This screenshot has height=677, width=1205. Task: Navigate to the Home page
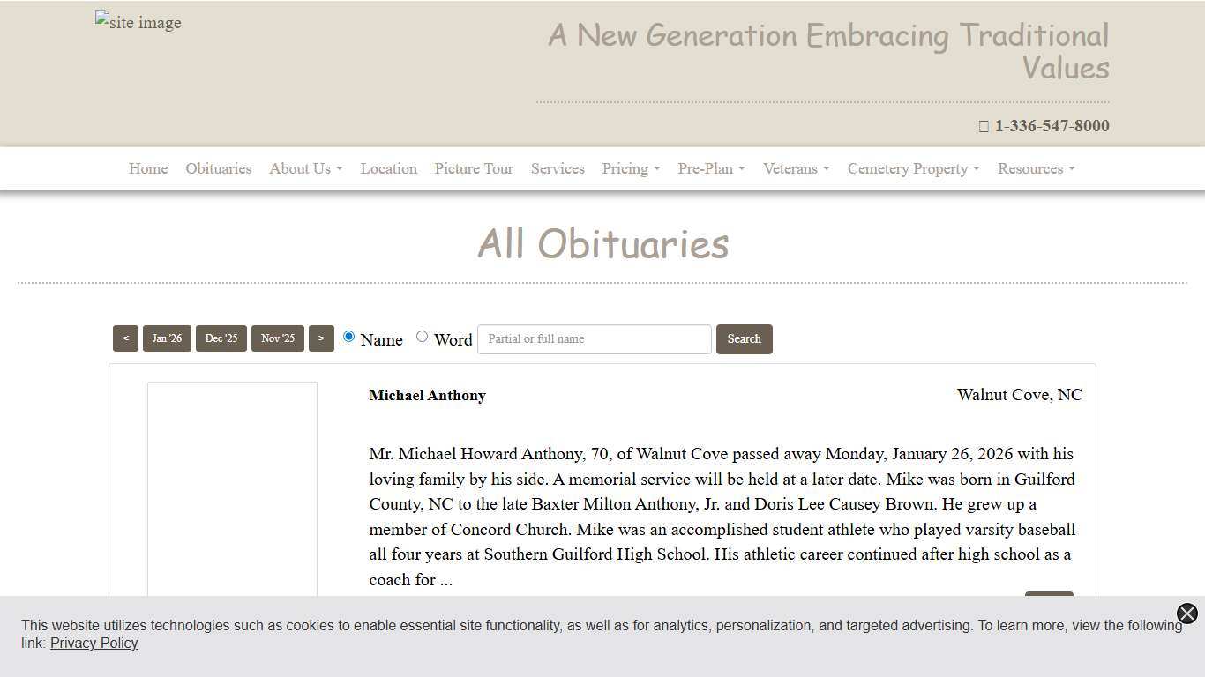click(x=147, y=168)
